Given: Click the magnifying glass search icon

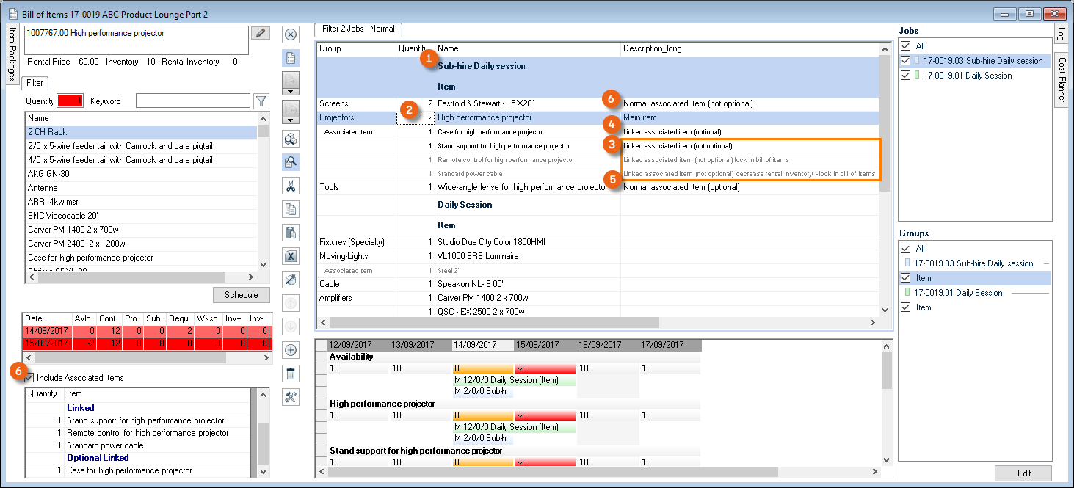Looking at the screenshot, I should (x=290, y=162).
